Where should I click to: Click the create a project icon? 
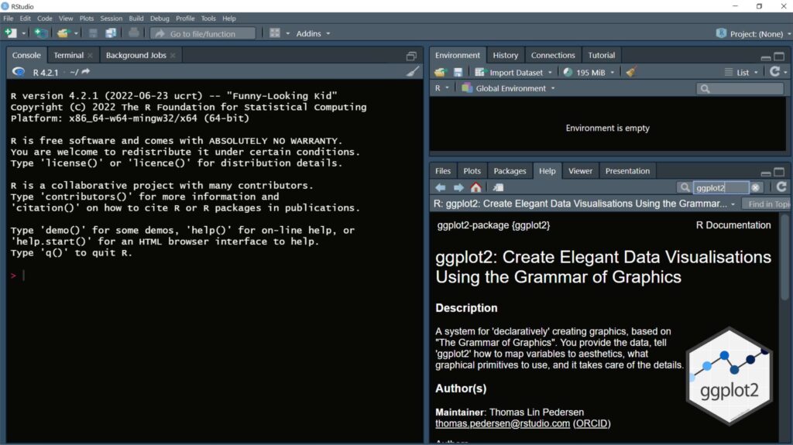(x=40, y=33)
